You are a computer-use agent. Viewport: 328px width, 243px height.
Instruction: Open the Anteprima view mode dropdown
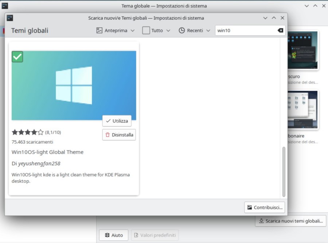(115, 31)
